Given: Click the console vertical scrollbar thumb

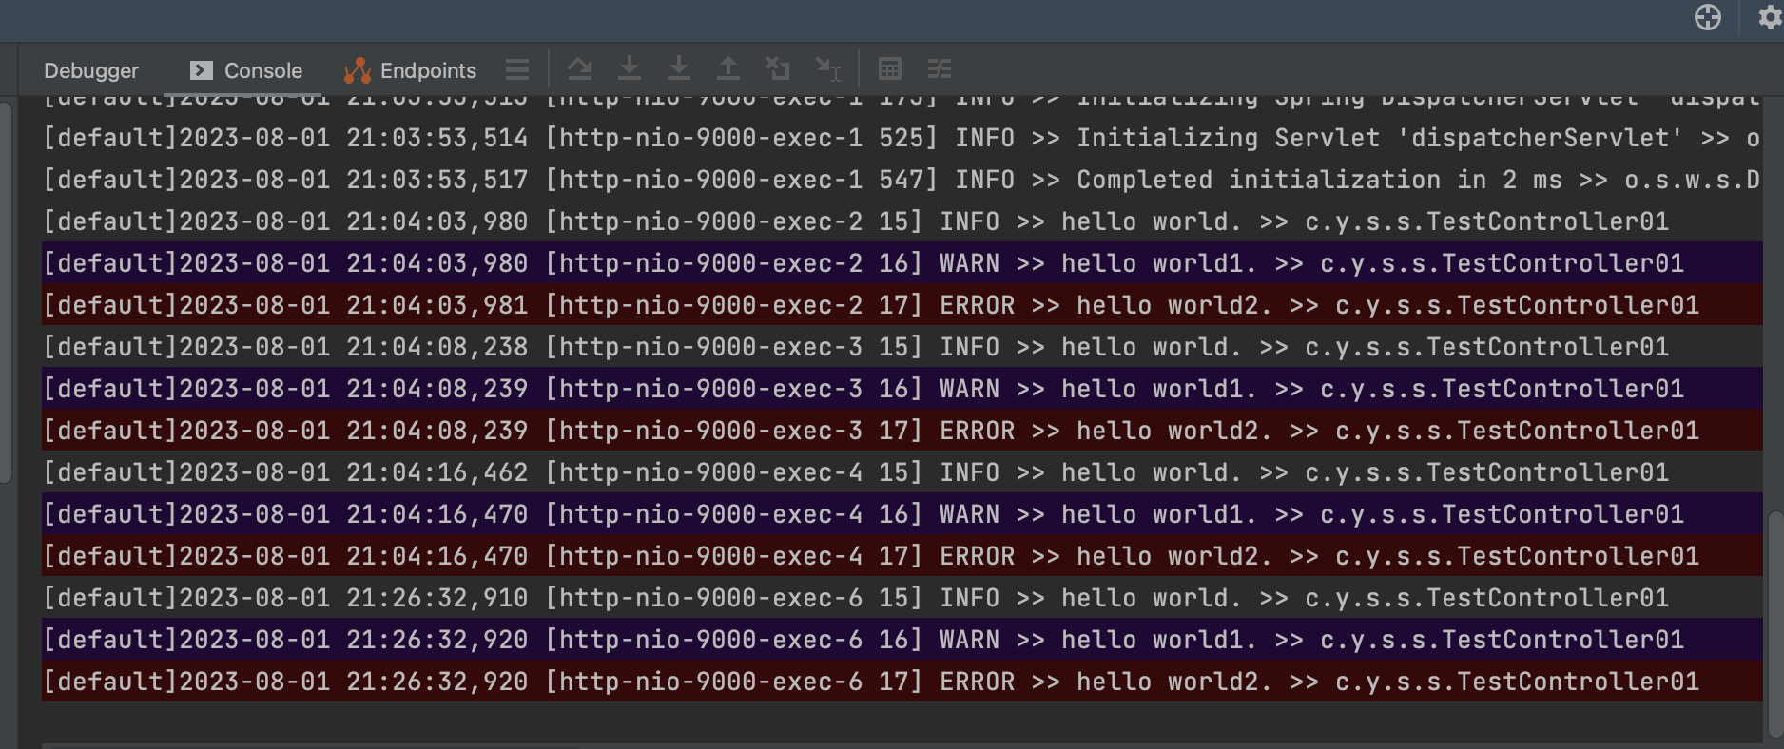Looking at the screenshot, I should 1774,625.
